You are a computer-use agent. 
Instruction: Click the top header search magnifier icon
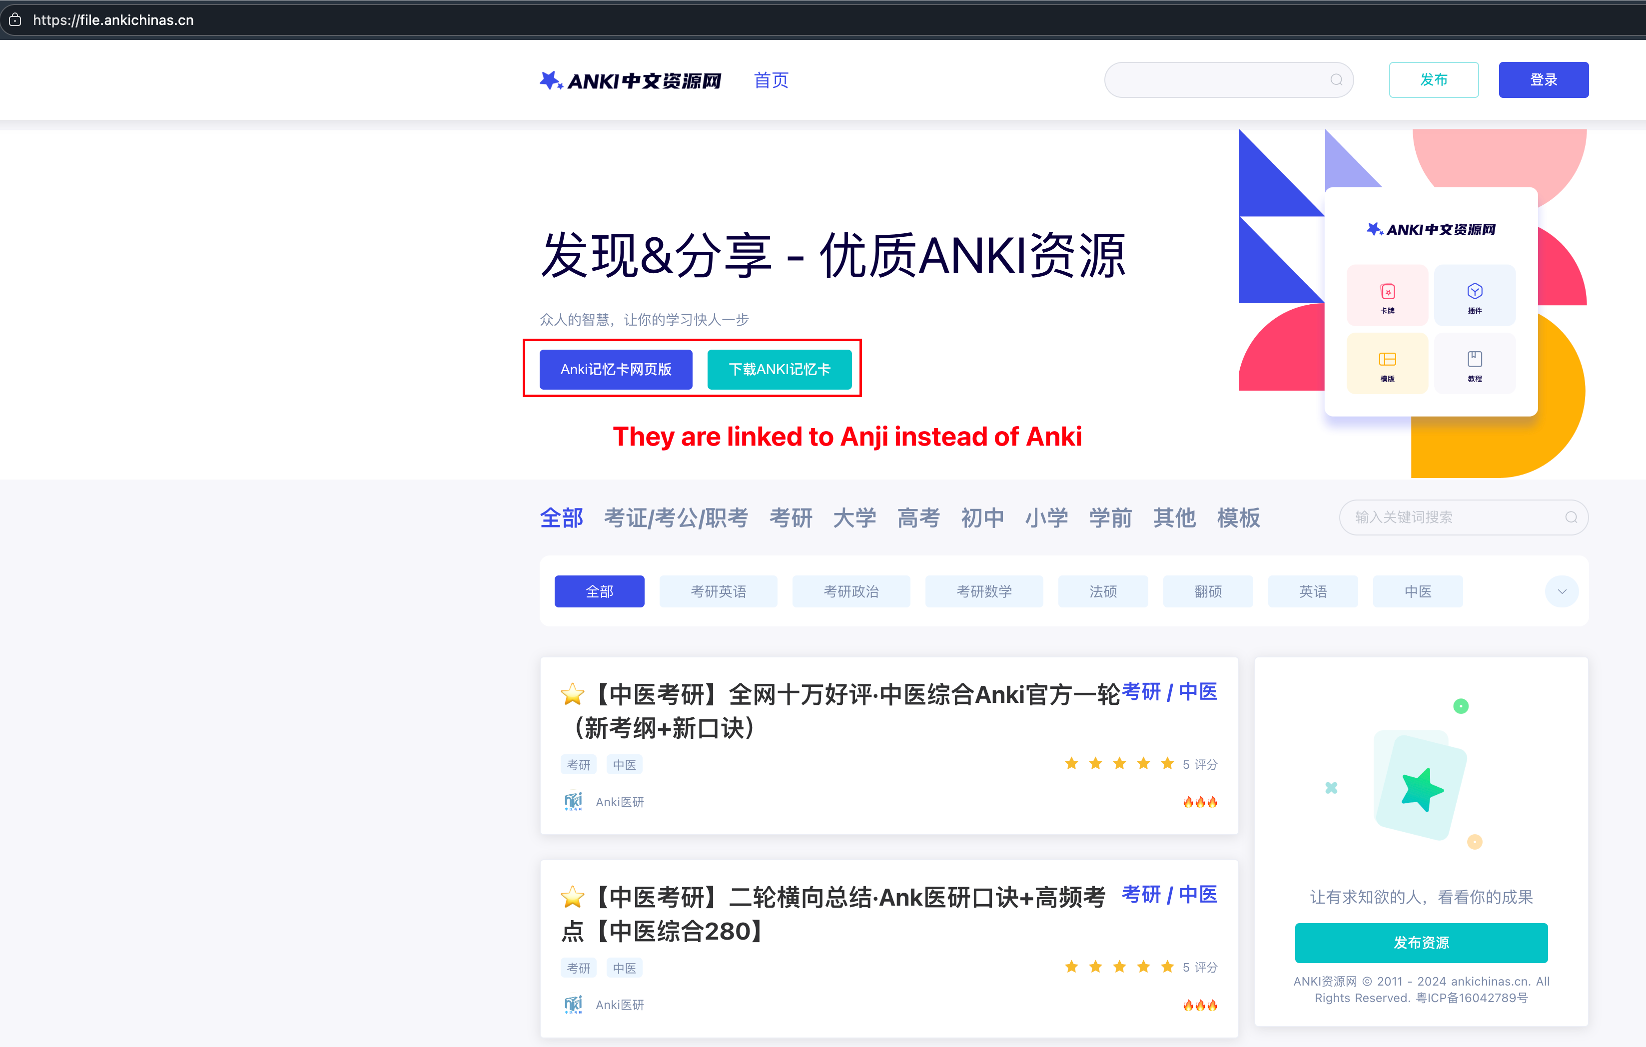(x=1336, y=80)
